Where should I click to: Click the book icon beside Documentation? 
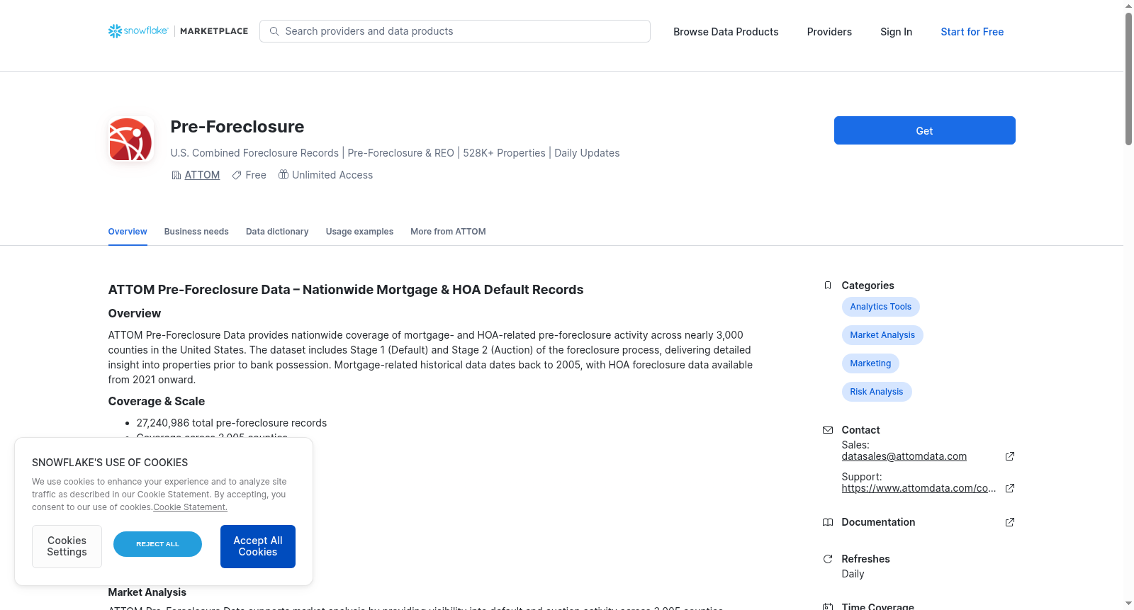click(828, 522)
